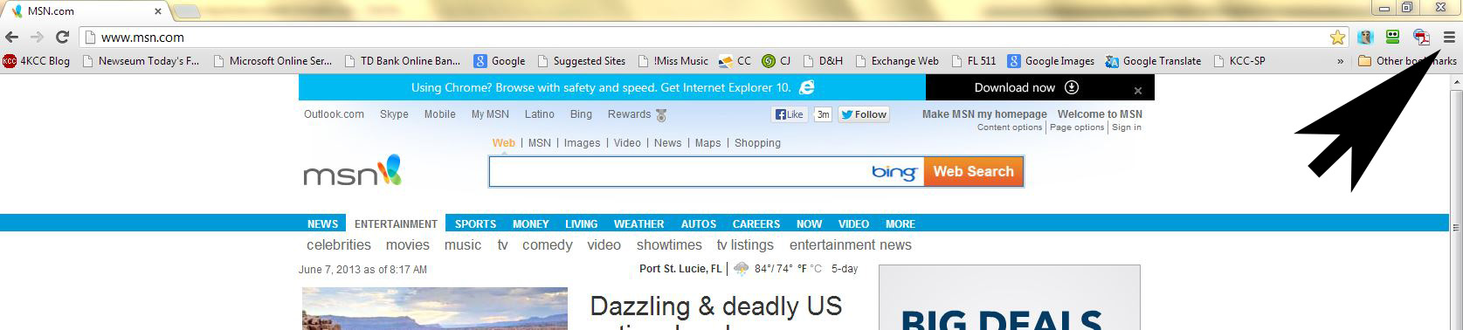Switch search scope to Images
The width and height of the screenshot is (1463, 330).
click(x=582, y=143)
